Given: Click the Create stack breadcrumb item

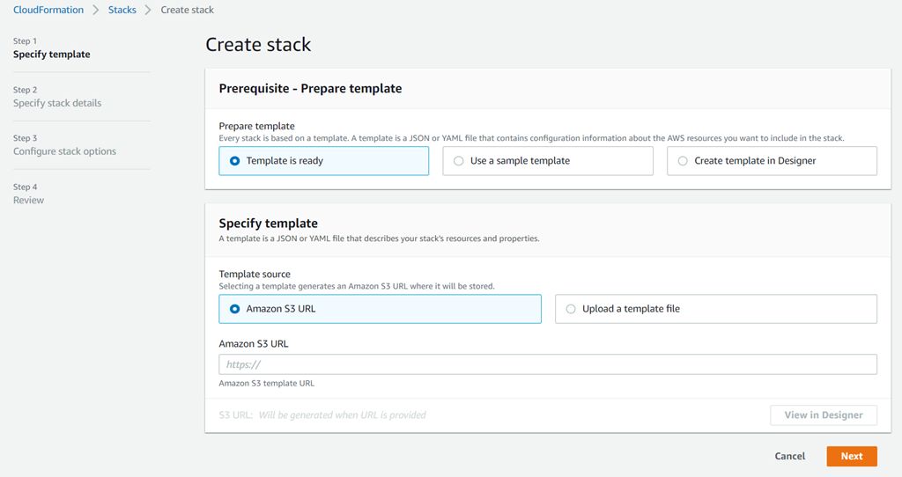Looking at the screenshot, I should click(x=187, y=10).
